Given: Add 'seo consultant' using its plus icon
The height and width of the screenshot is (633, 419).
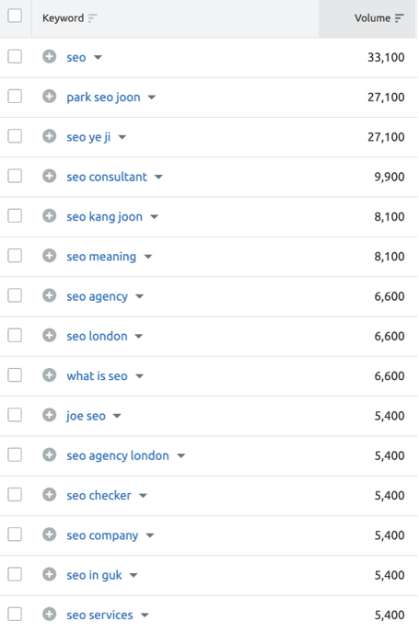Looking at the screenshot, I should tap(50, 176).
